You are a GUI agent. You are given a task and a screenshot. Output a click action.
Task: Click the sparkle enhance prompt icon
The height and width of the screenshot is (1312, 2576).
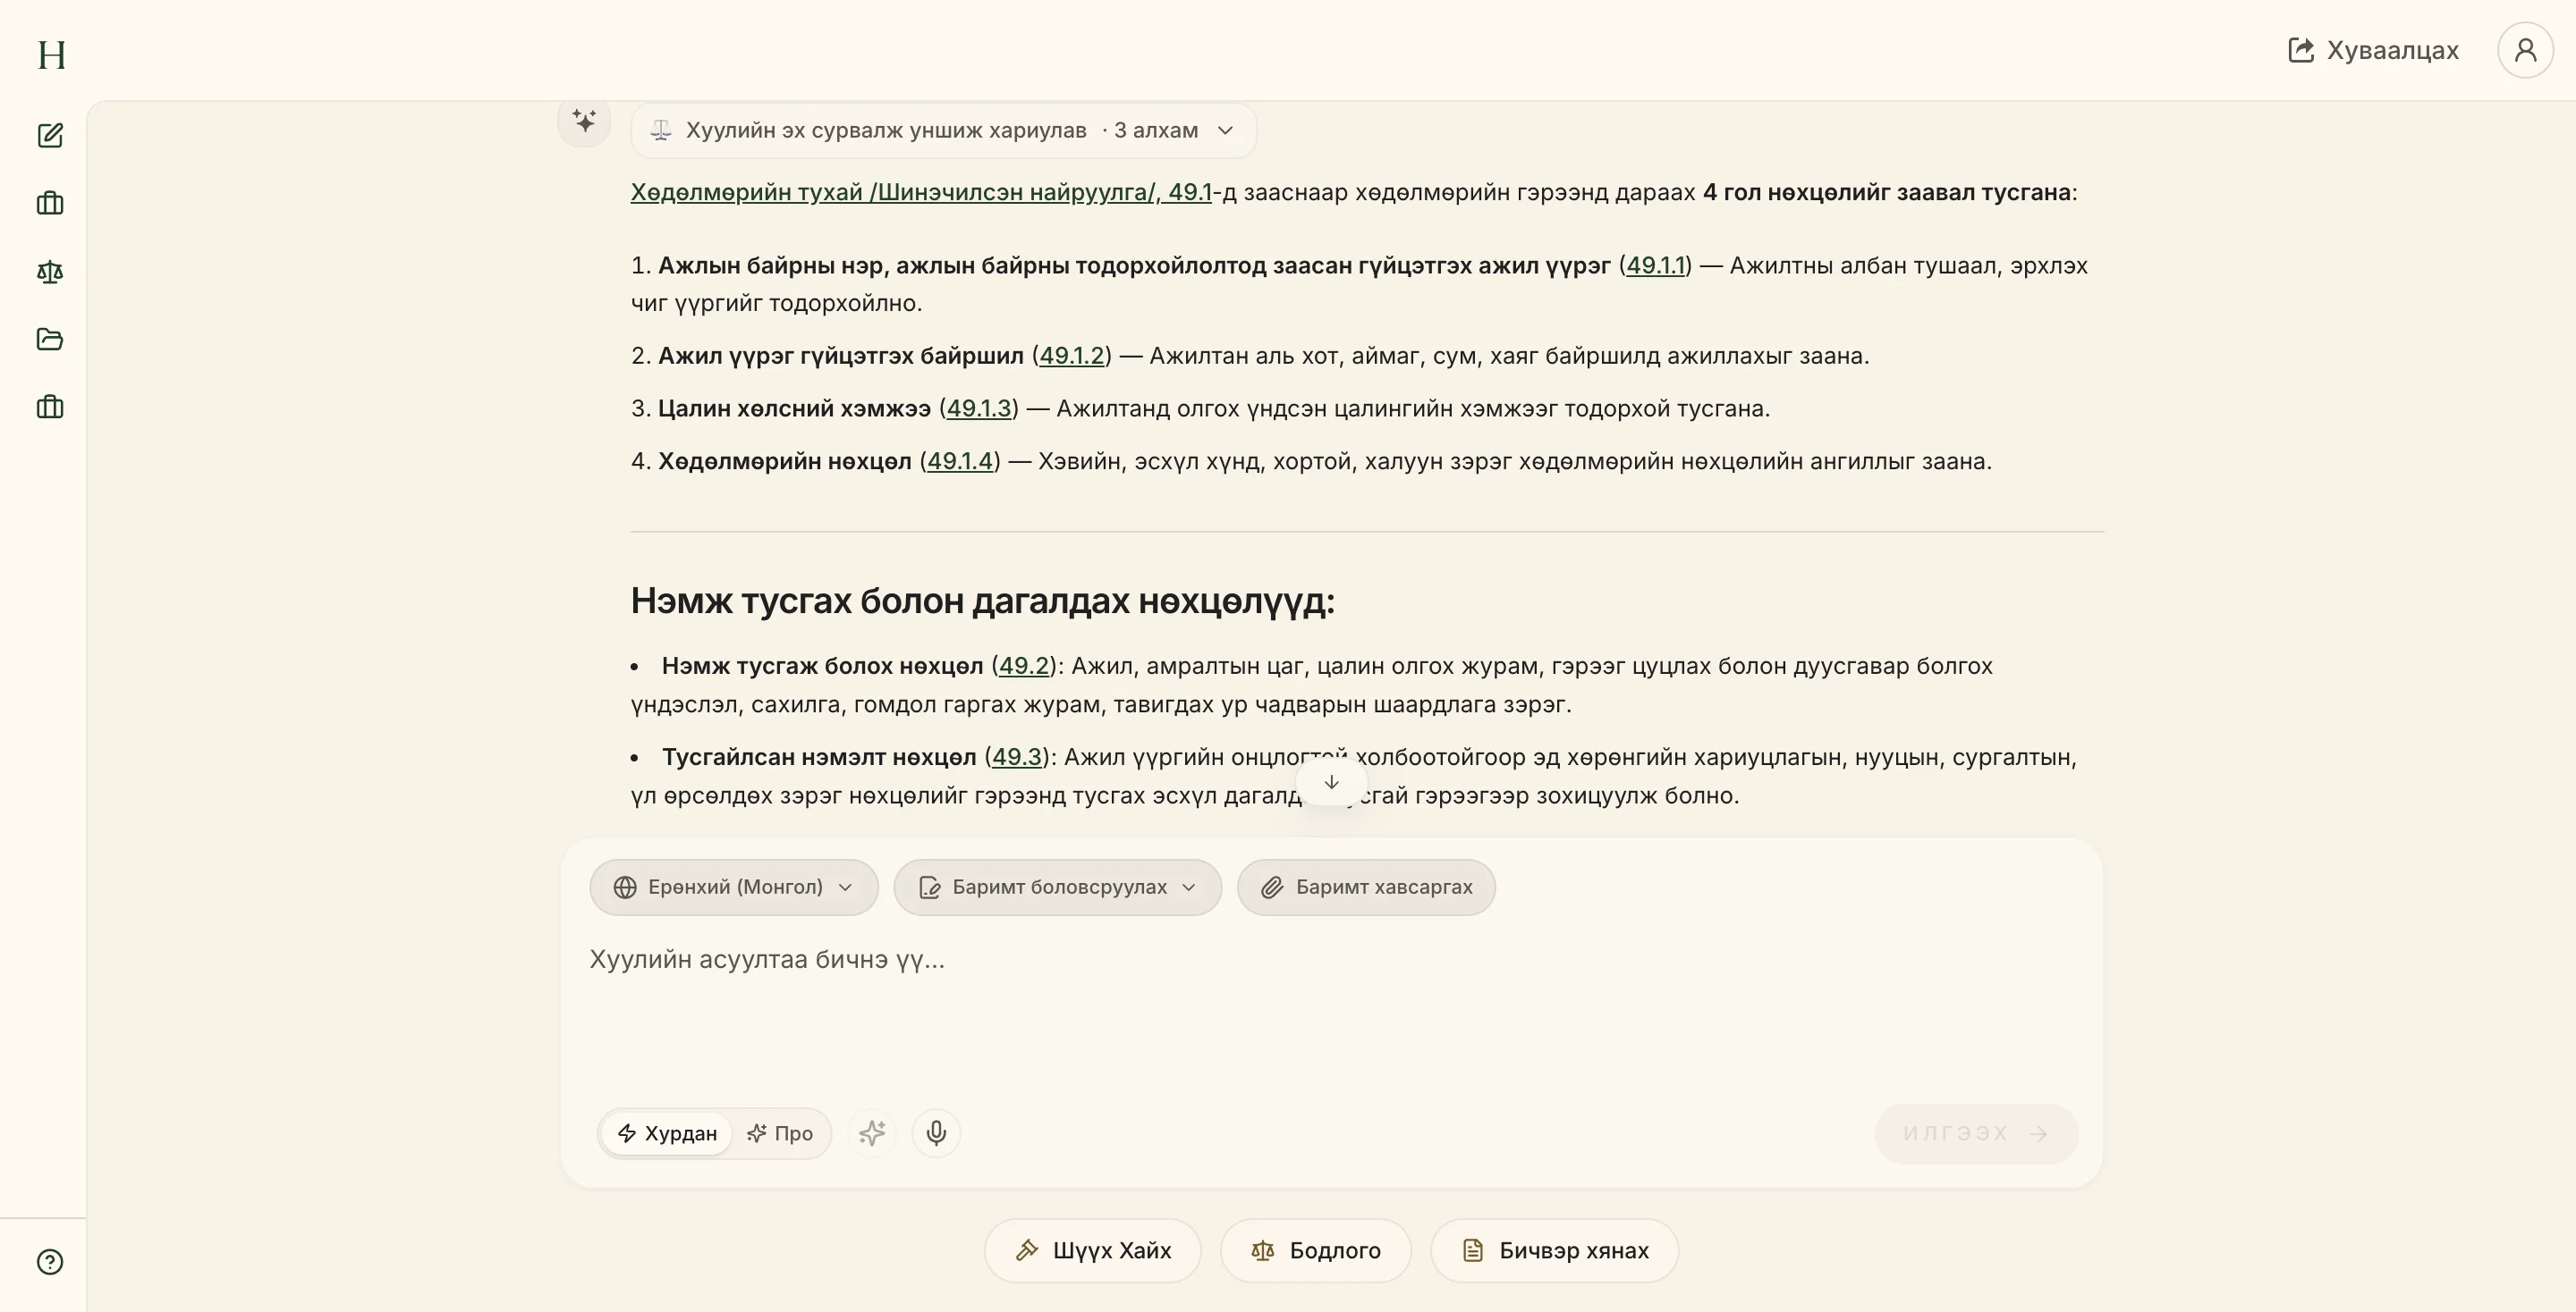[x=872, y=1133]
